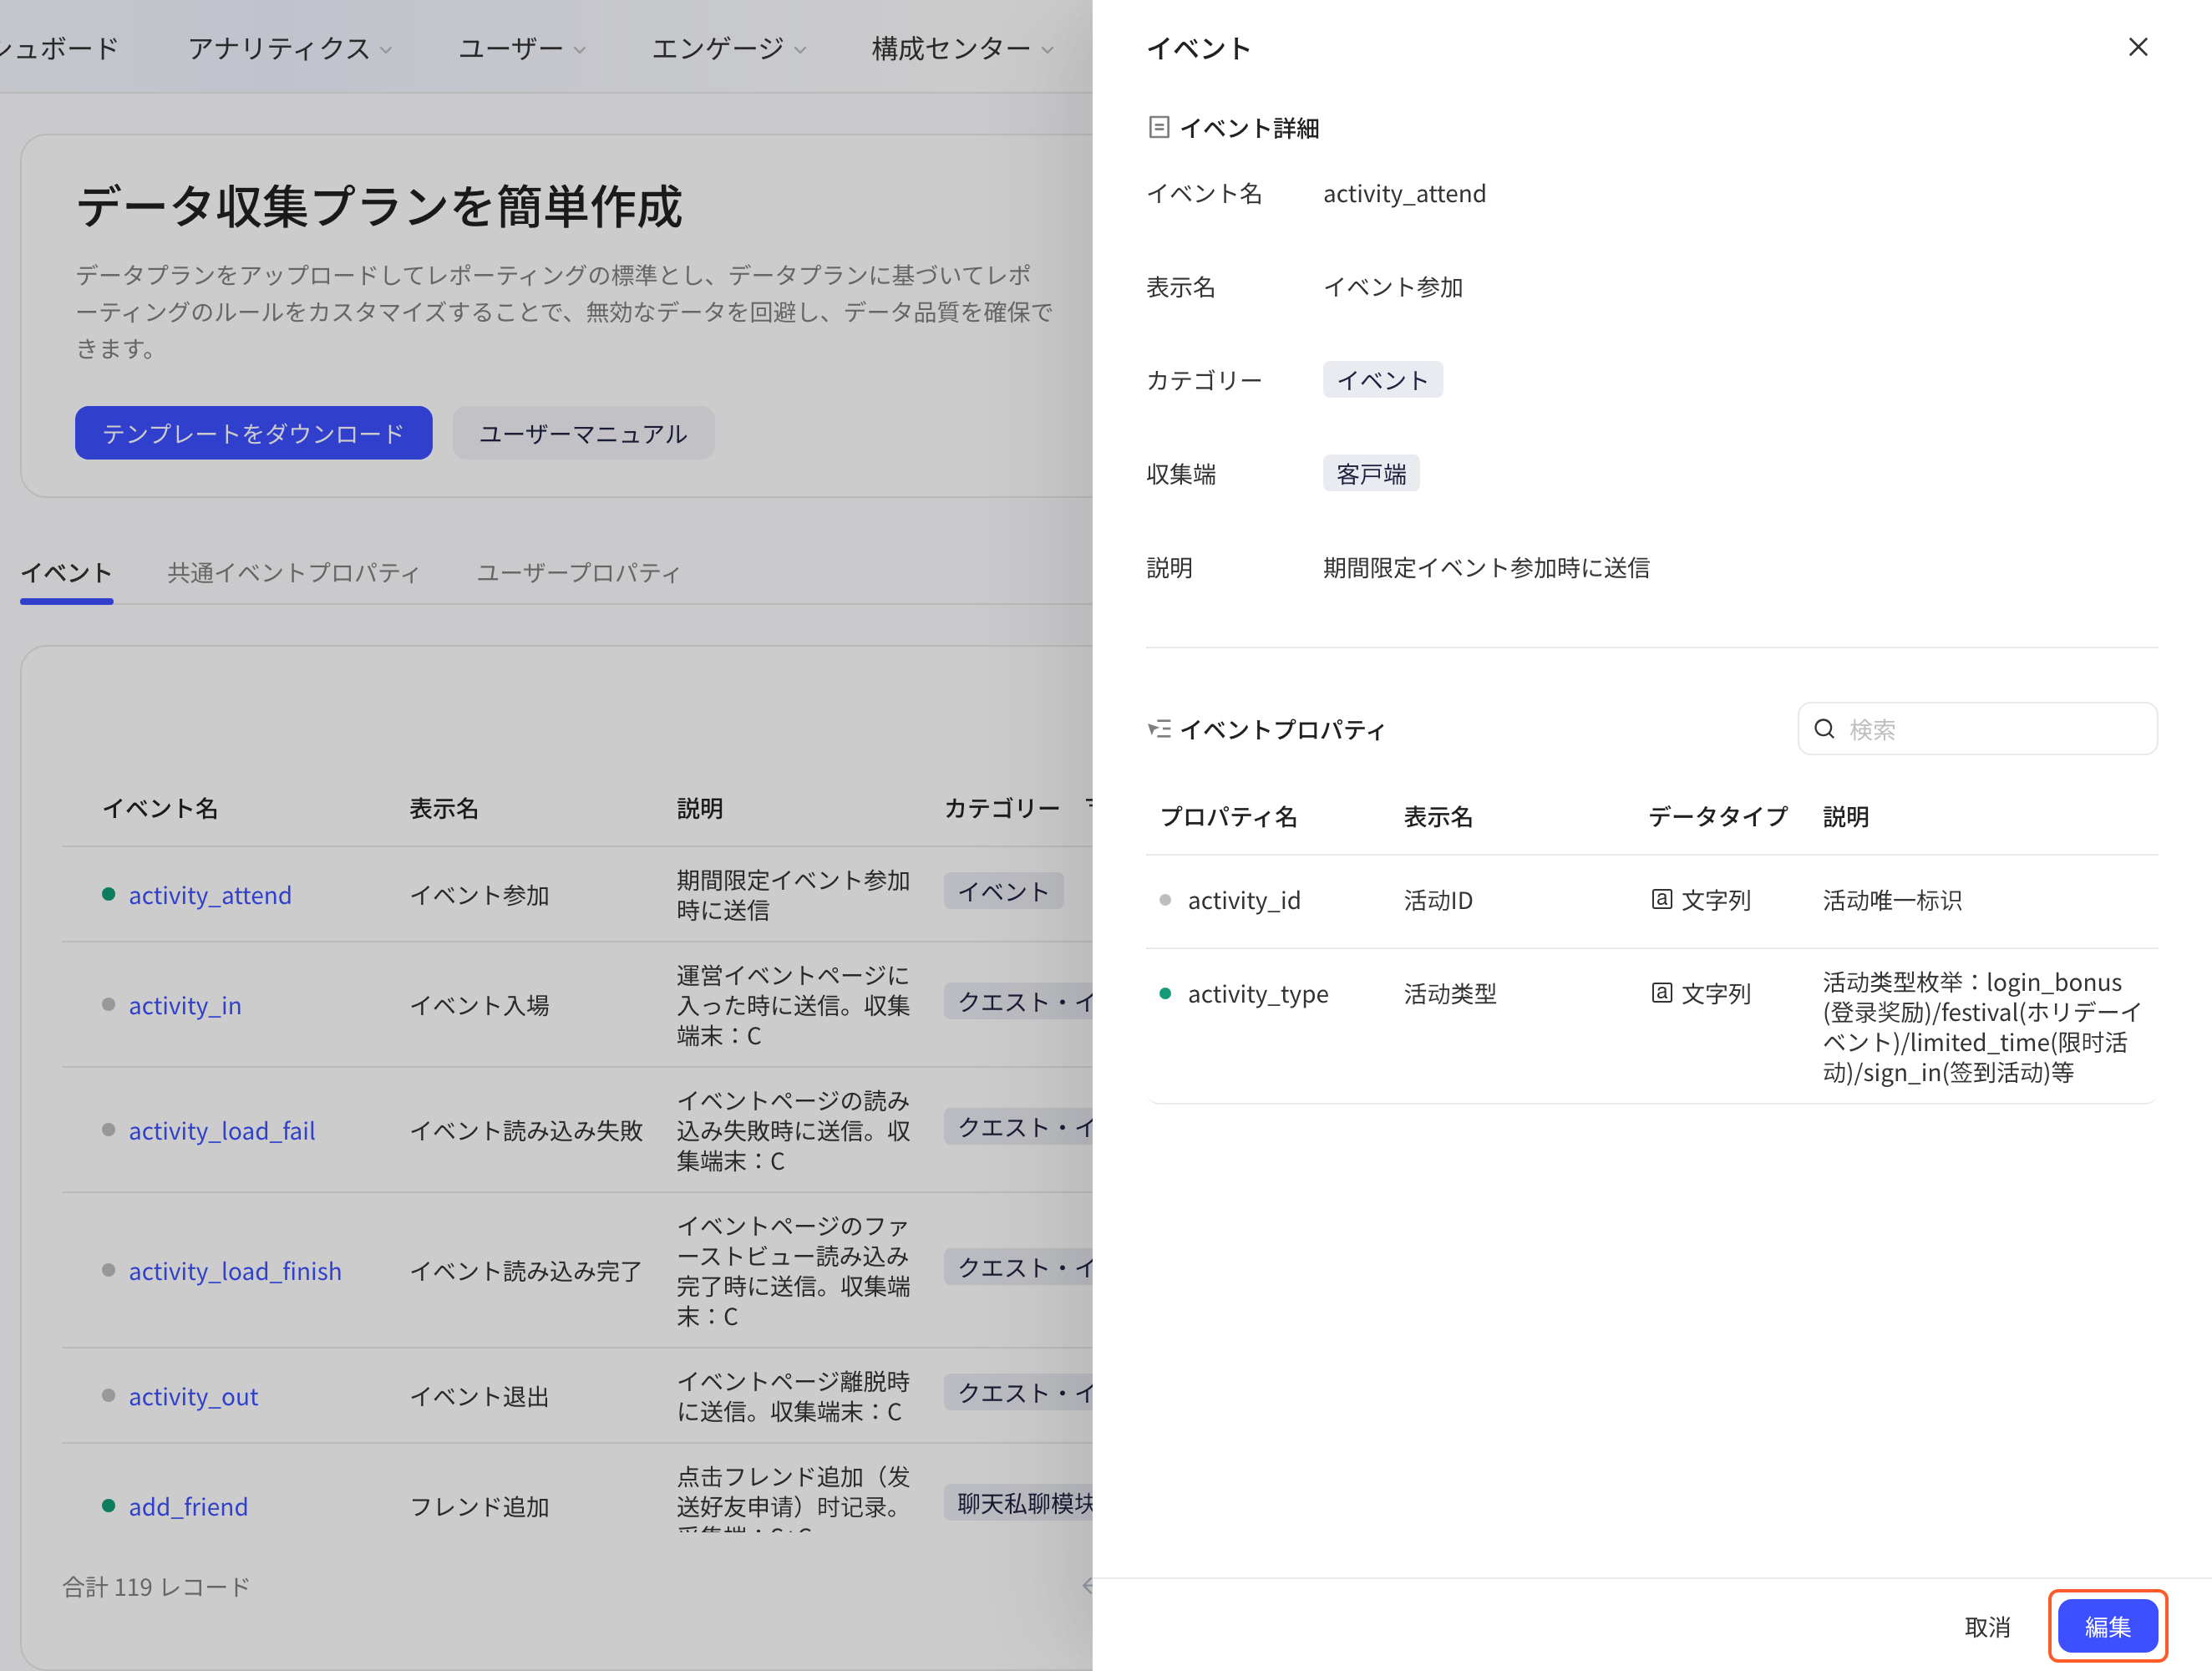Click the イベント category tag in detail panel
Image resolution: width=2212 pixels, height=1671 pixels.
[1382, 380]
